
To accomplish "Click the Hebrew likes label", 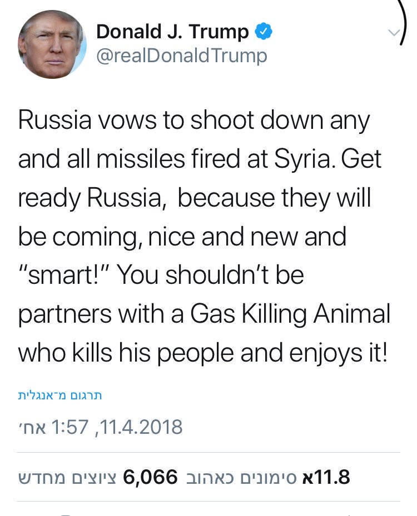I will 241,477.
